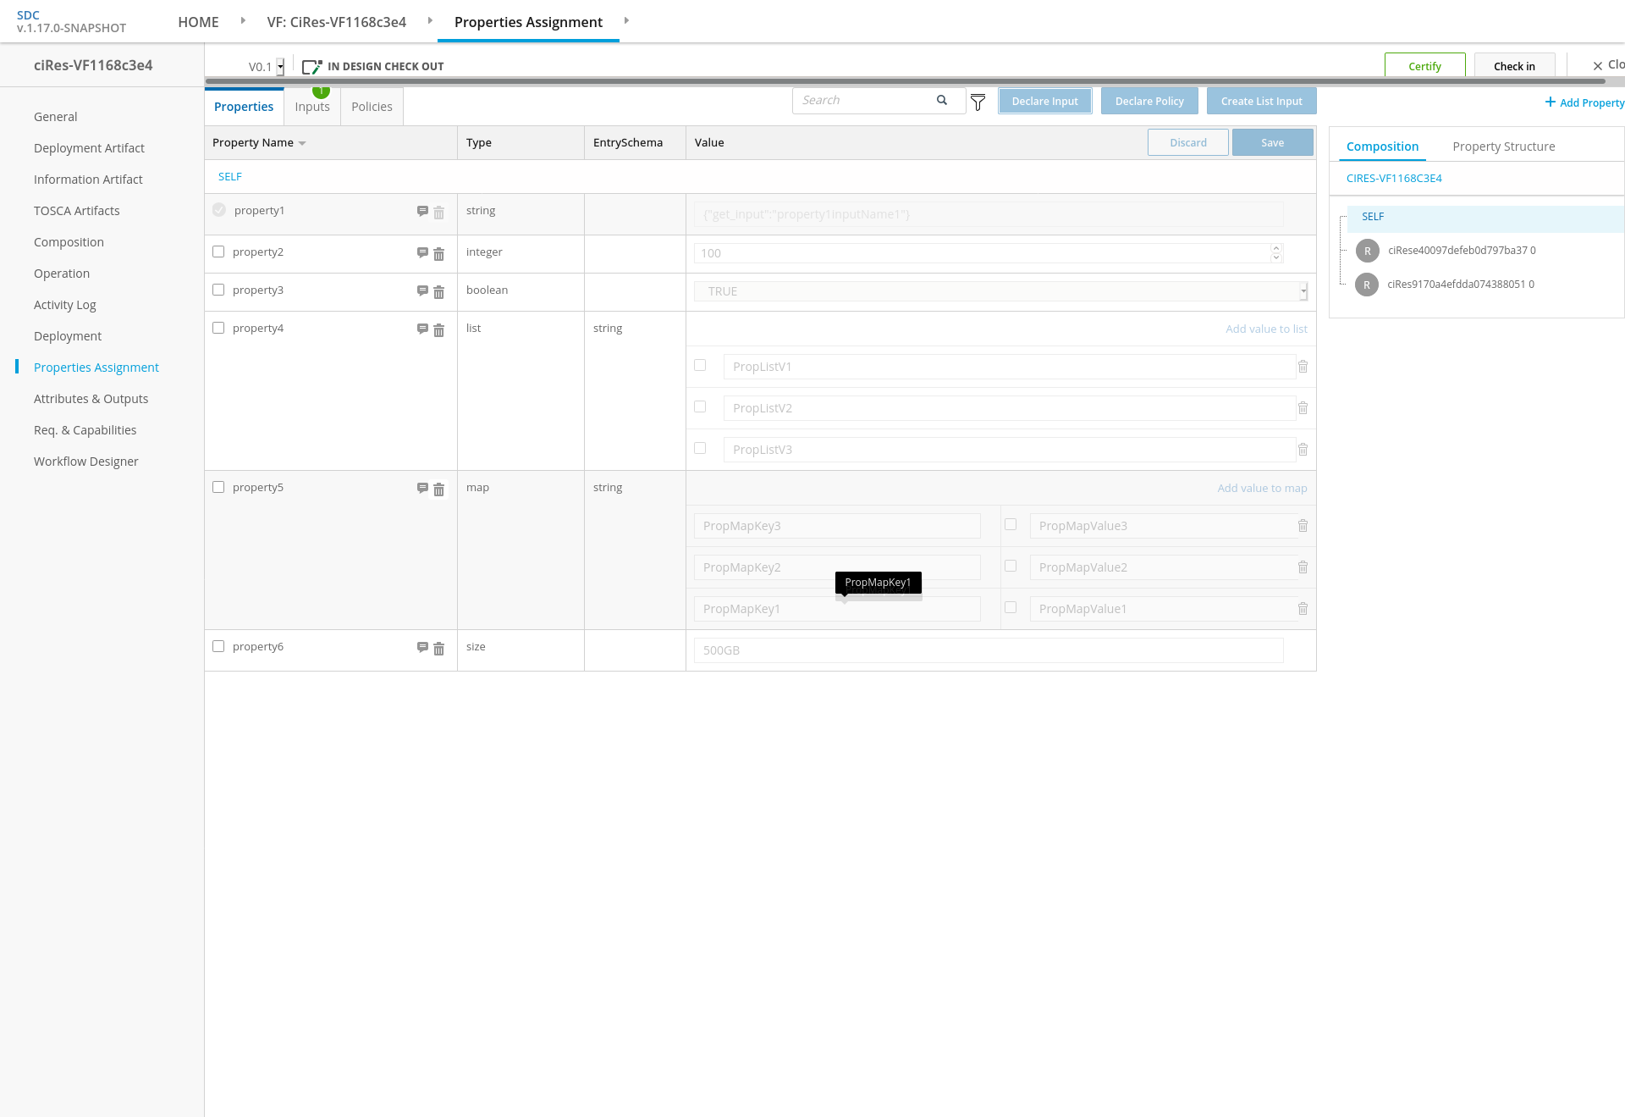The width and height of the screenshot is (1625, 1117).
Task: Click the Save button
Action: pyautogui.click(x=1272, y=142)
